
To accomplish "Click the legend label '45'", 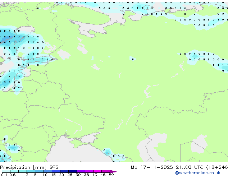I will click(x=103, y=175).
